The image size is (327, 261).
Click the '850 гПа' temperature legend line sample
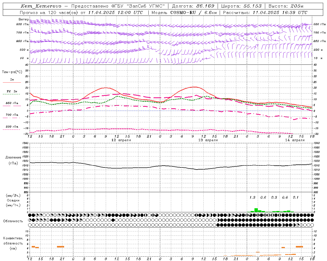pos(11,106)
